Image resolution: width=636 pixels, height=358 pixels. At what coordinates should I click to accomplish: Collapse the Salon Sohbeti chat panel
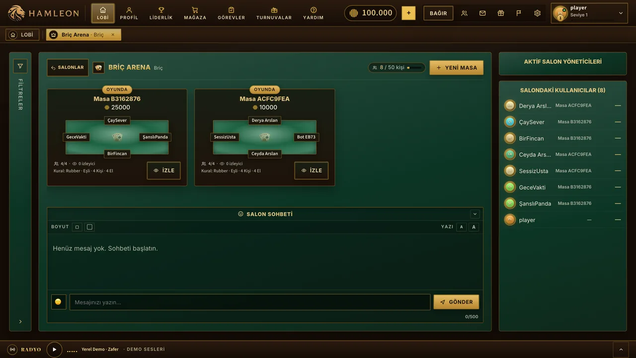pyautogui.click(x=475, y=214)
